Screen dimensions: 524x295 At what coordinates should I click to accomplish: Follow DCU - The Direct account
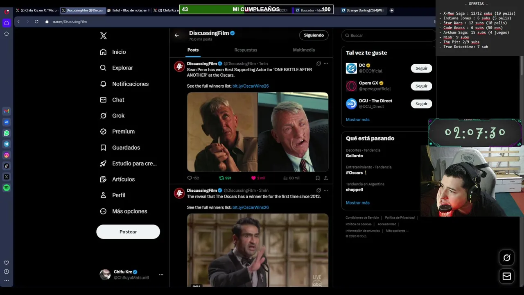(421, 104)
